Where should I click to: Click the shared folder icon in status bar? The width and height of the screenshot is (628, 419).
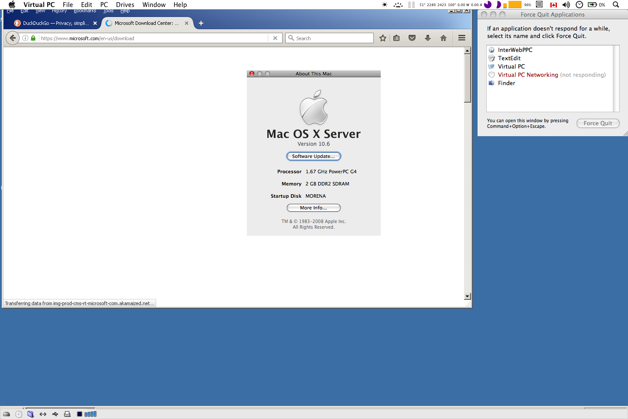coord(31,414)
